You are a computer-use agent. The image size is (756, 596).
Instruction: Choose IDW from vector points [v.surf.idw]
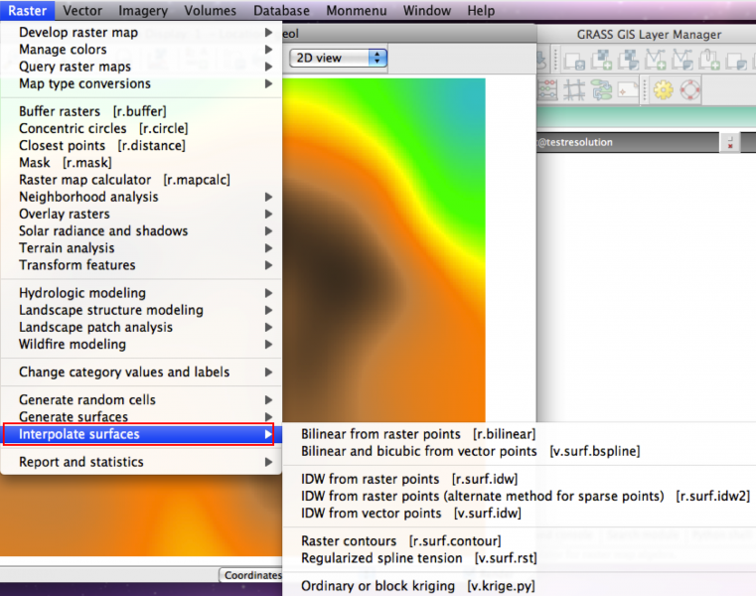click(x=410, y=514)
